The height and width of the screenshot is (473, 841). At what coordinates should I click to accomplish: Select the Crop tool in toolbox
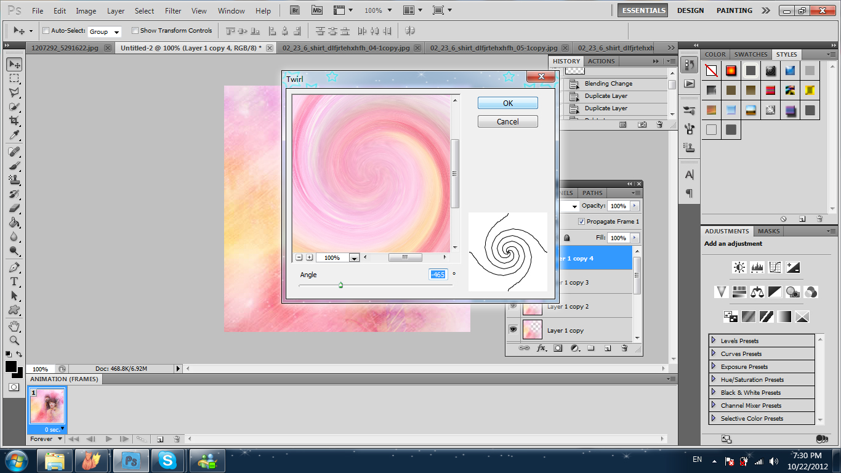(x=14, y=121)
